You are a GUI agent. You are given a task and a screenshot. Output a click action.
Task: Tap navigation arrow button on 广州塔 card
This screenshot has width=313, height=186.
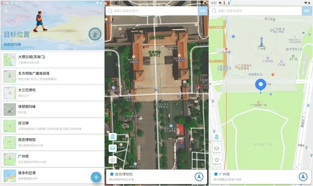303,177
